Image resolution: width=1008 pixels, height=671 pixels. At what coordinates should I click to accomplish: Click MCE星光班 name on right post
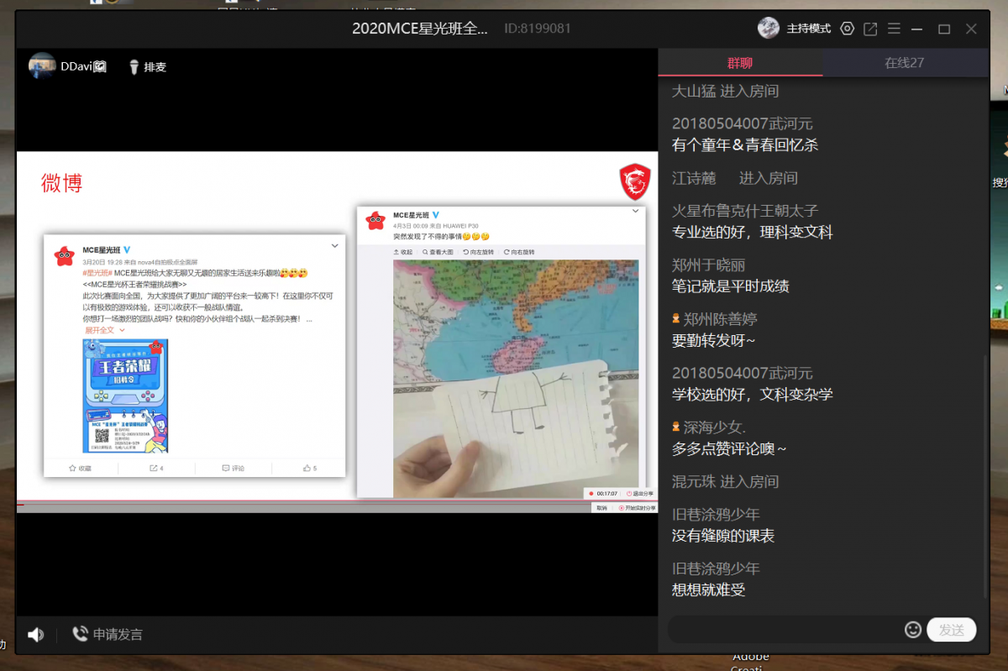click(412, 215)
